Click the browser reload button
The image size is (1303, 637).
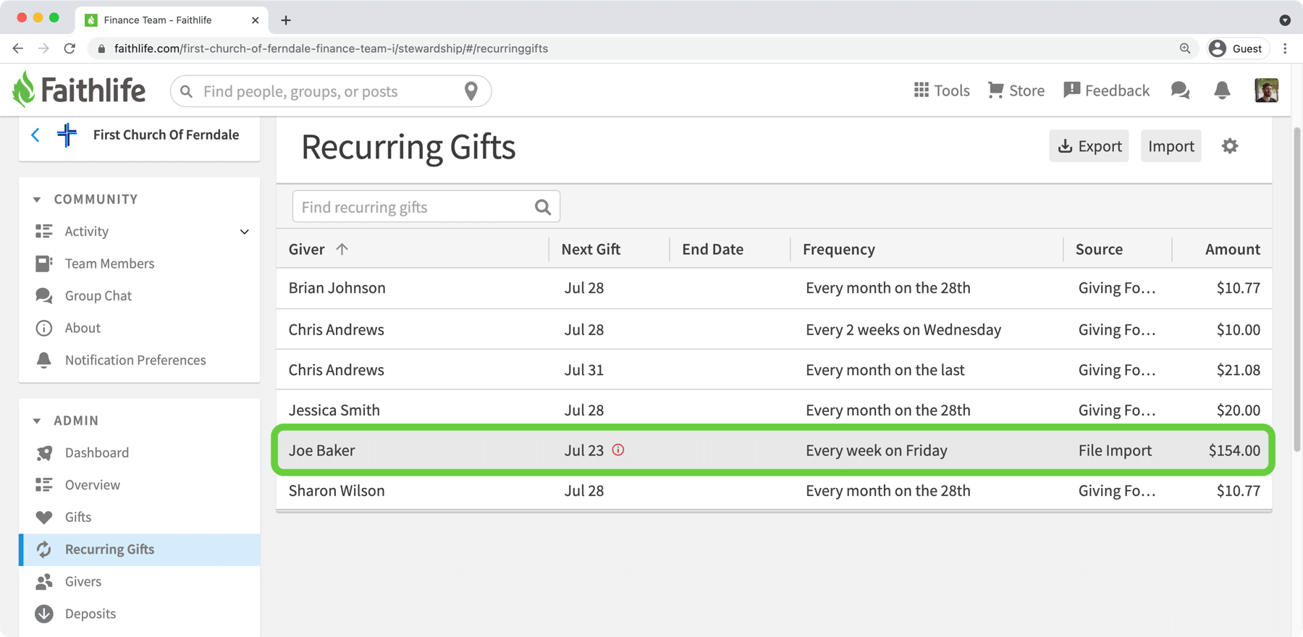point(69,48)
